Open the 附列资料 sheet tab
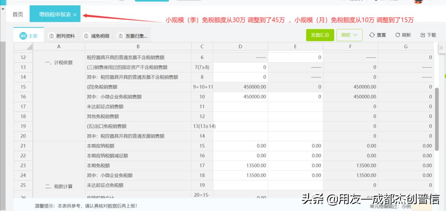The width and height of the screenshot is (446, 211). pyautogui.click(x=62, y=36)
